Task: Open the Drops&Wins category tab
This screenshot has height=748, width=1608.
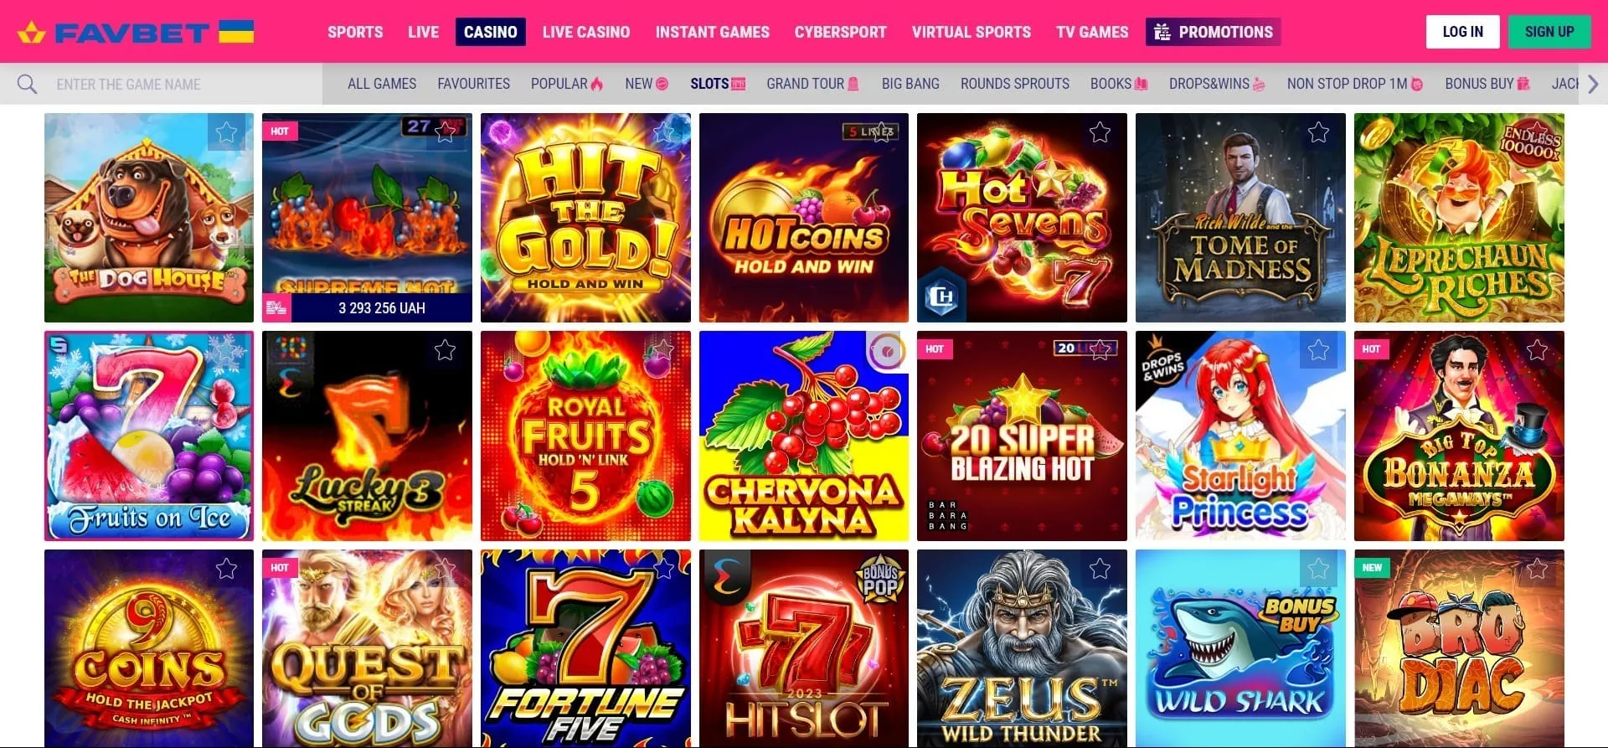Action: click(1217, 84)
